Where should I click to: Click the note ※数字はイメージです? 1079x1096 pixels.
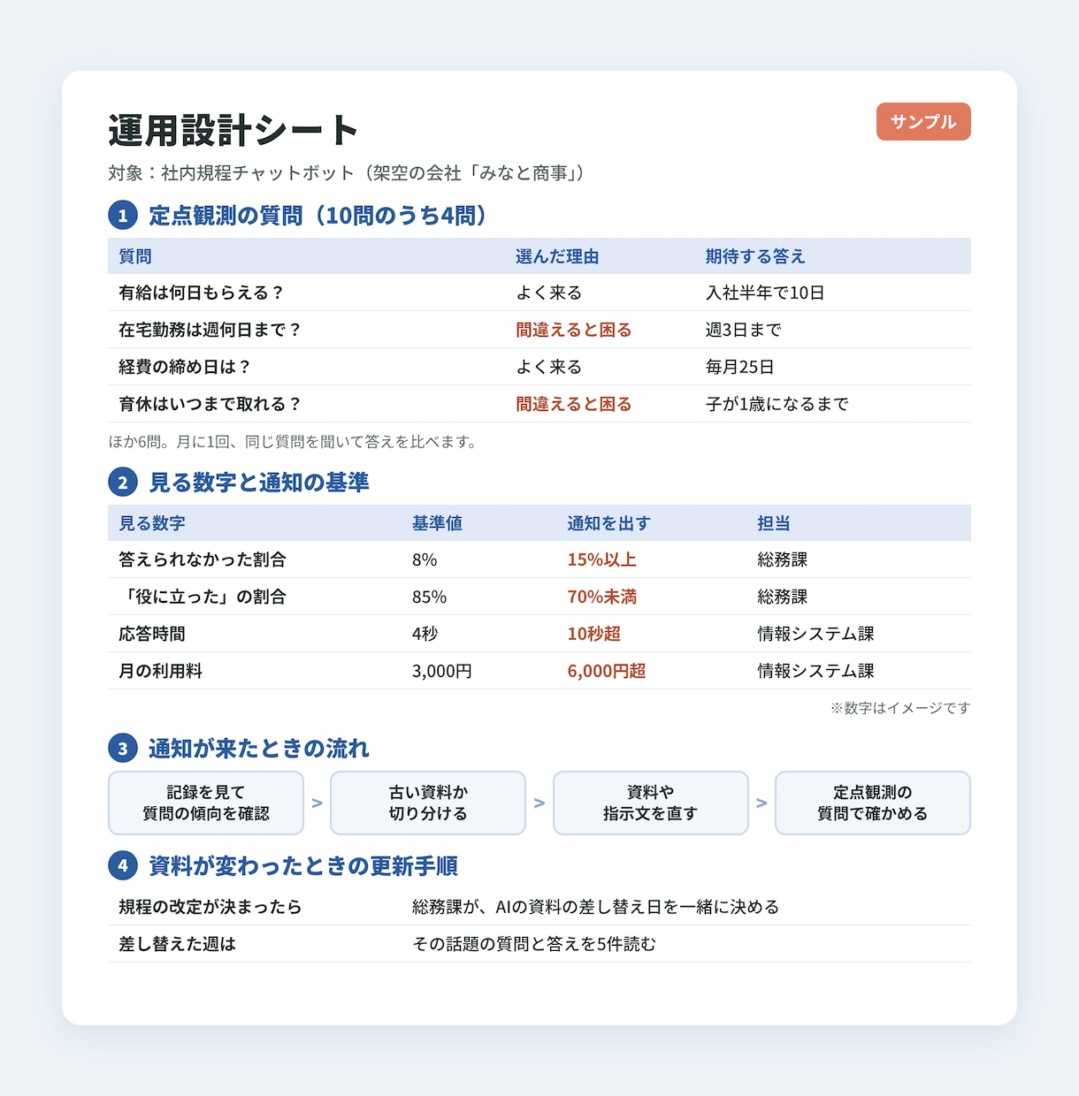(900, 708)
